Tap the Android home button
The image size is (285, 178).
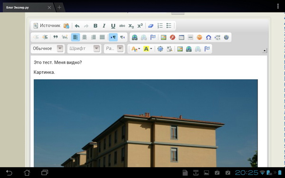click(27, 172)
